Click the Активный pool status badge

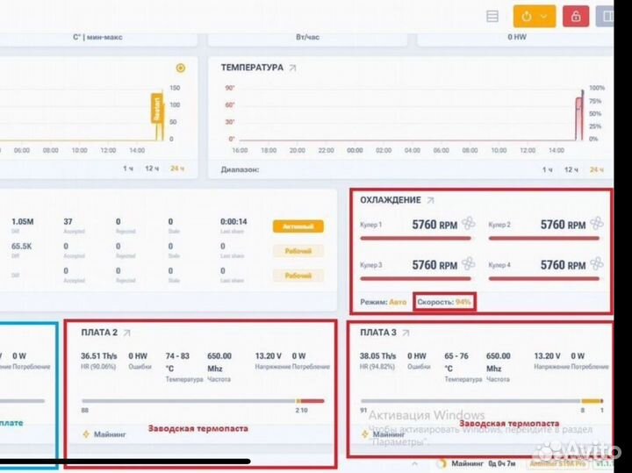point(298,226)
